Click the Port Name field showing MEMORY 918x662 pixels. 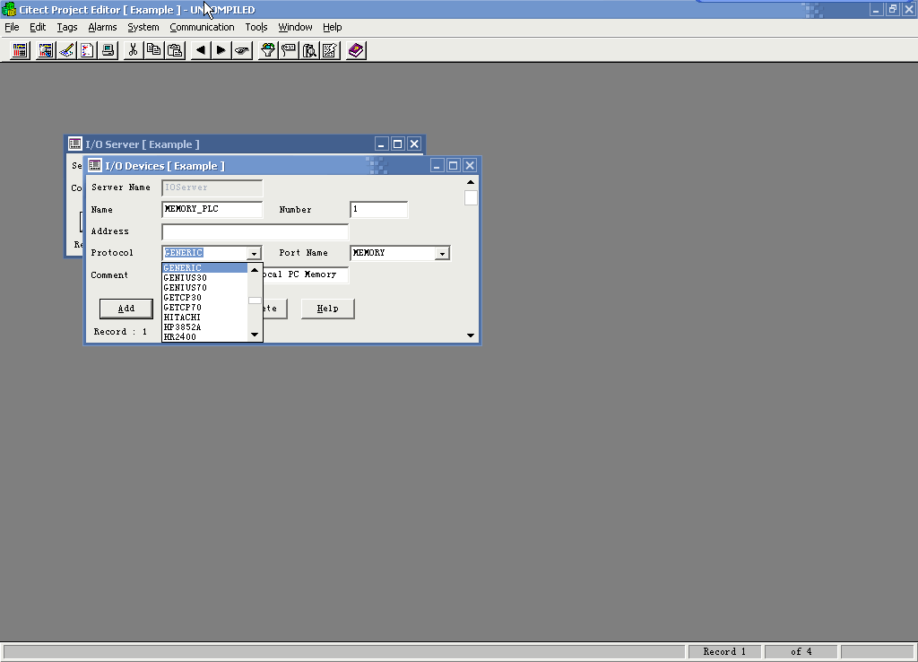pyautogui.click(x=393, y=253)
